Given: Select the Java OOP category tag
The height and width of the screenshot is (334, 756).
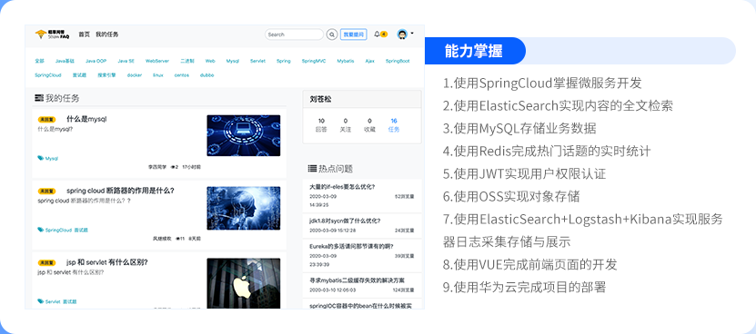Looking at the screenshot, I should [96, 61].
